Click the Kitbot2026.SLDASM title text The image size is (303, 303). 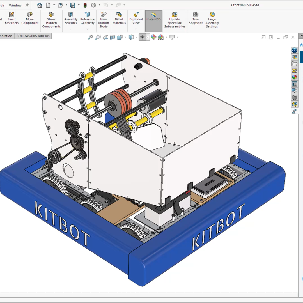245,5
